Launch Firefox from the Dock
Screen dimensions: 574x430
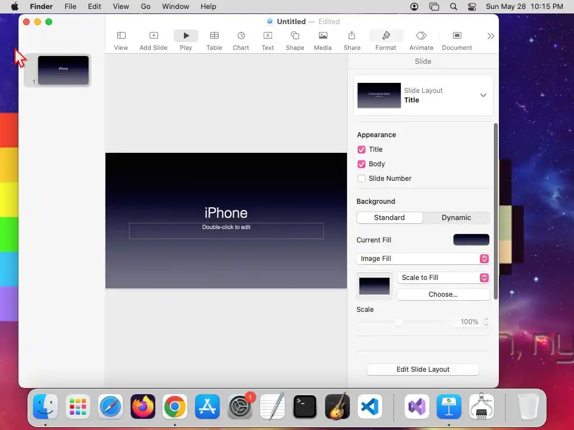(143, 406)
